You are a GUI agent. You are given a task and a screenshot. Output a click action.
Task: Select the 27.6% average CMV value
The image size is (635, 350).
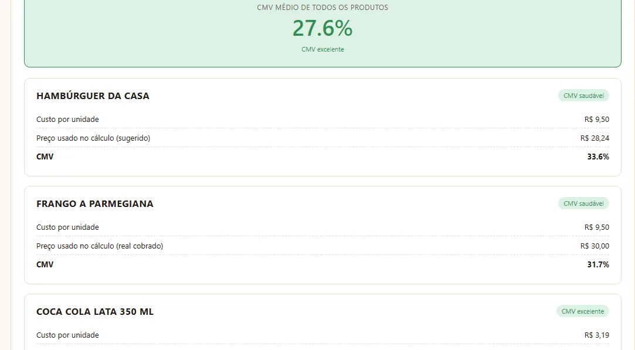(x=322, y=28)
